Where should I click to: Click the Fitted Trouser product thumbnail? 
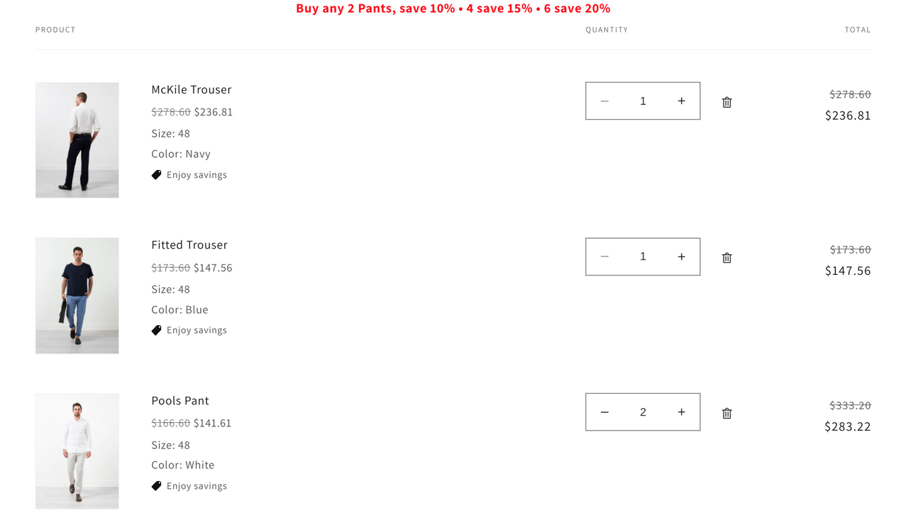click(x=77, y=295)
